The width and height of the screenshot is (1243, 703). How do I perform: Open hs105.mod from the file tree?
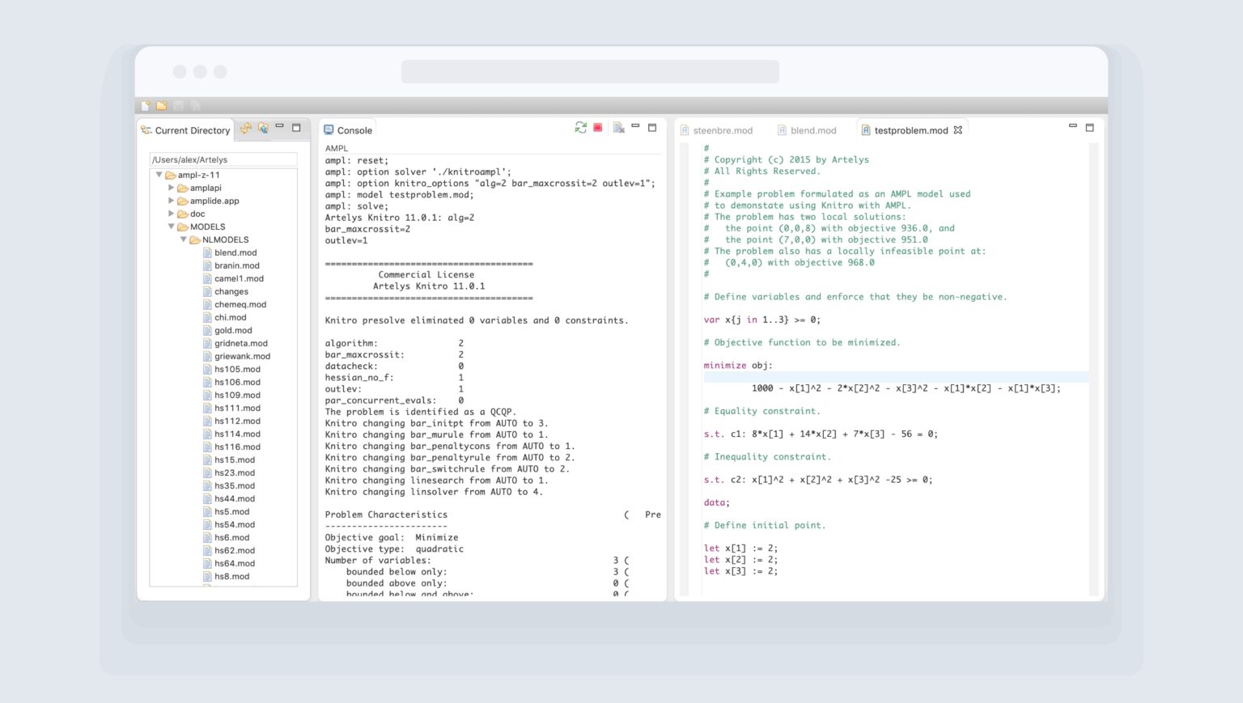[x=238, y=369]
